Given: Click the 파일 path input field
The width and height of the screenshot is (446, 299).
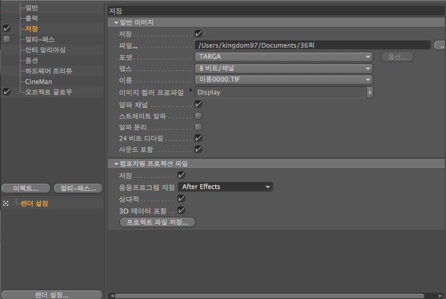Looking at the screenshot, I should point(312,45).
